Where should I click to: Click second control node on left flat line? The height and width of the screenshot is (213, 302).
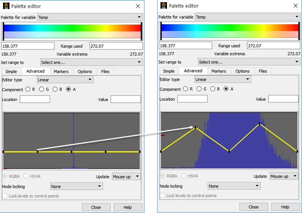tap(38, 152)
